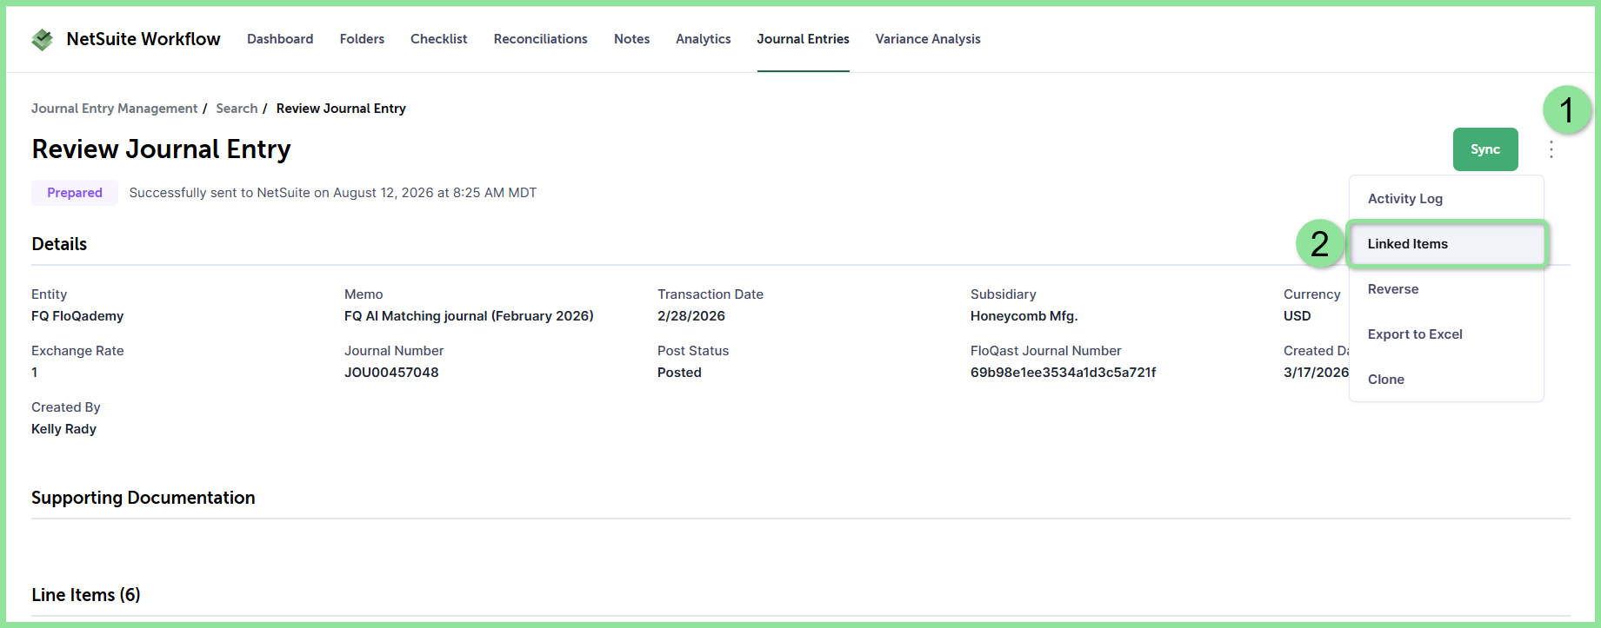Viewport: 1601px width, 628px height.
Task: Select the journal number JOU00457048
Action: pyautogui.click(x=391, y=373)
